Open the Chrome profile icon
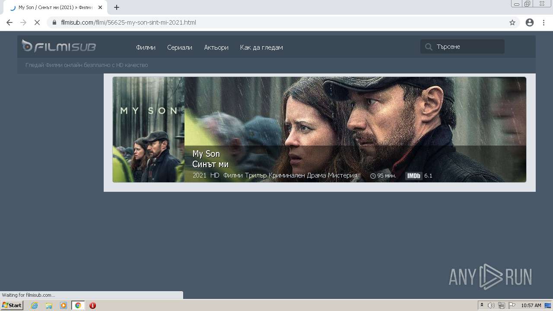 point(530,22)
